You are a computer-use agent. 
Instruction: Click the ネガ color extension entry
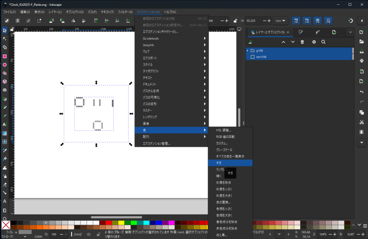(x=219, y=163)
